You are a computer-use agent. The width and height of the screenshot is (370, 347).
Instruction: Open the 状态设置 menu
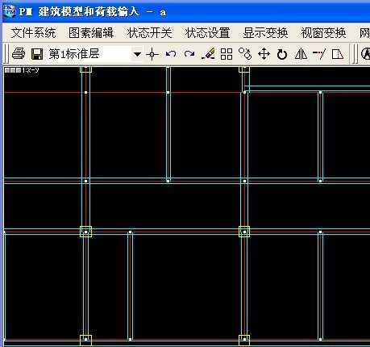(x=207, y=33)
